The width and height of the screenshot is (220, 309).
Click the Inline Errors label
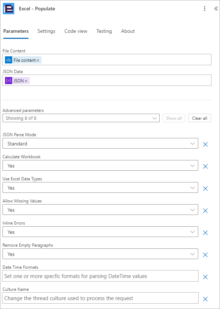click(x=14, y=223)
